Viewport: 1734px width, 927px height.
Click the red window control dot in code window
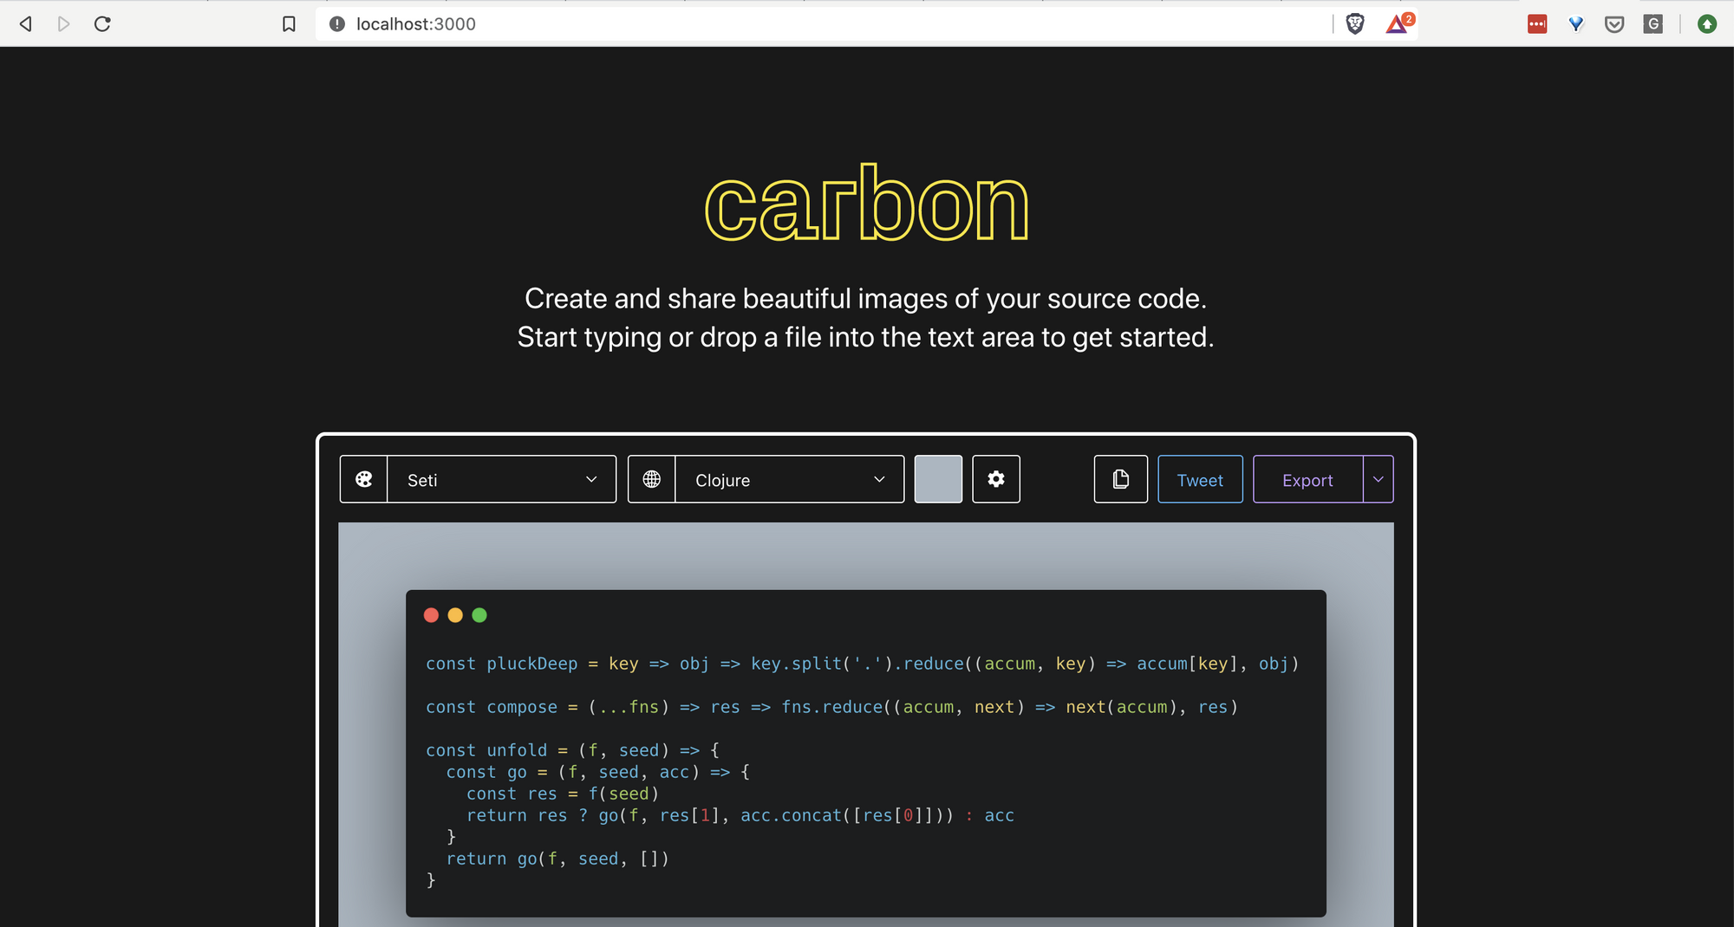tap(431, 615)
